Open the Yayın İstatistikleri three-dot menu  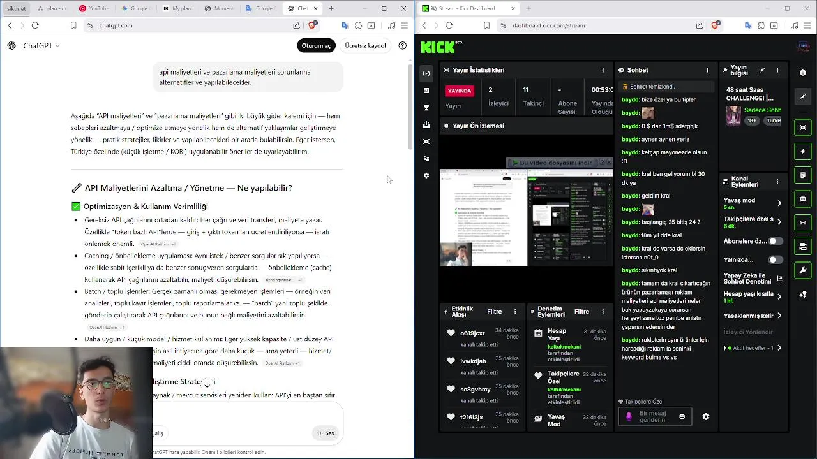[x=603, y=70]
